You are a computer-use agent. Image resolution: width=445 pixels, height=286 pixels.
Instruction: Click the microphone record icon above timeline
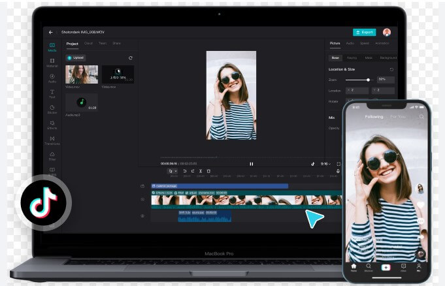[338, 171]
